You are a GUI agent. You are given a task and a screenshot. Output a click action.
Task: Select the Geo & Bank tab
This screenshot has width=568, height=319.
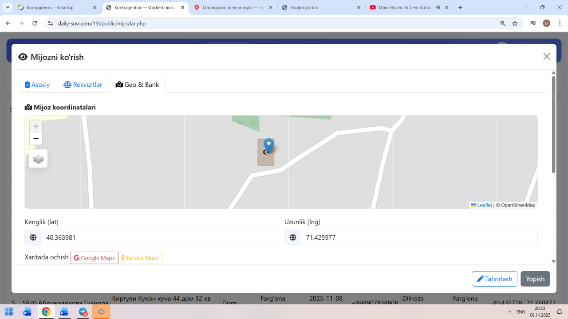pos(137,85)
